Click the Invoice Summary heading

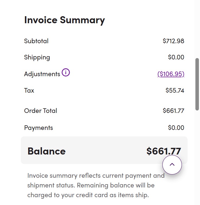(x=64, y=20)
